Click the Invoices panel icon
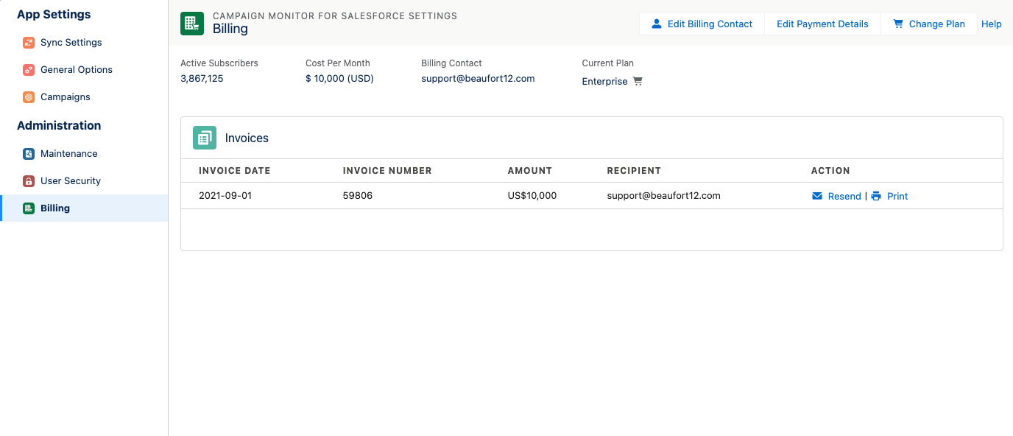Viewport: 1013px width, 436px height. pos(205,138)
